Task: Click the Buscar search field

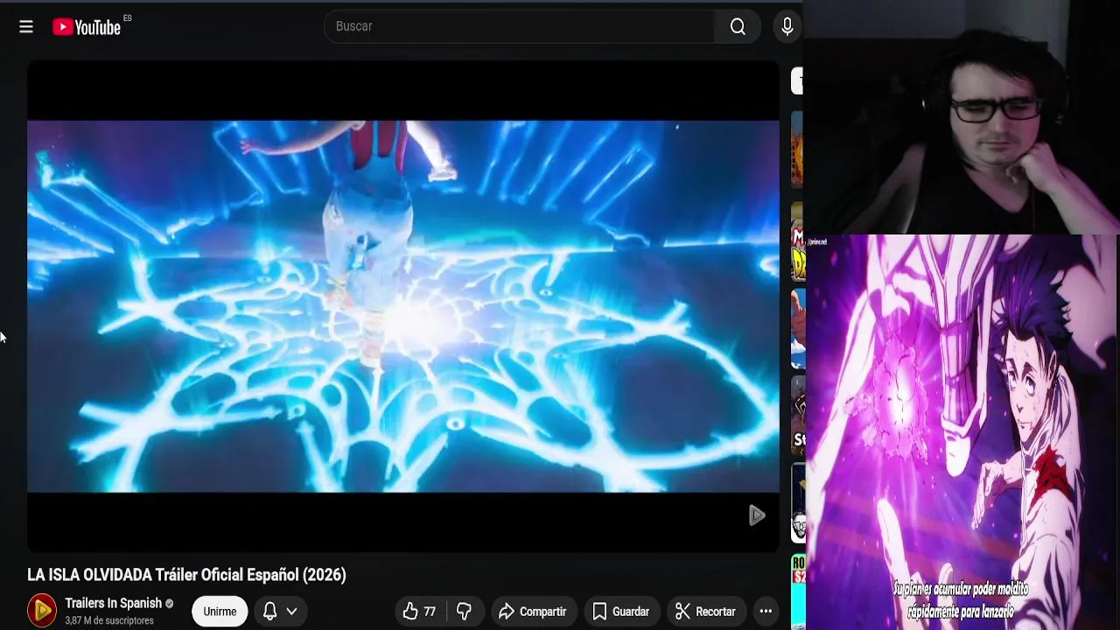Action: [x=520, y=26]
